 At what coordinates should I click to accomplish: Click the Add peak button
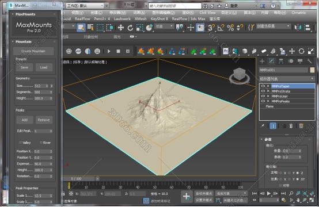(25, 120)
